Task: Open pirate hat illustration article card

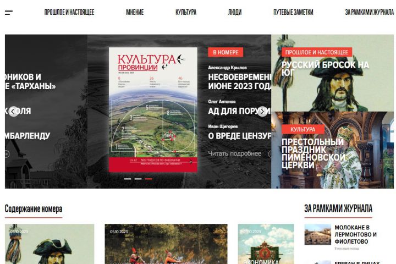Action: tap(50, 244)
